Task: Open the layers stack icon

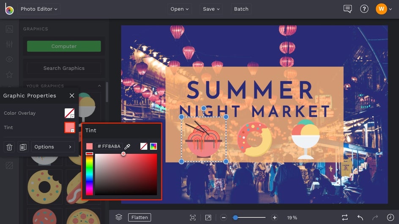Action: (119, 217)
